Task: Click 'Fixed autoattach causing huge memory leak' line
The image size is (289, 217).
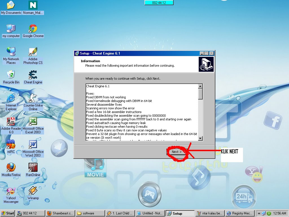Action: pyautogui.click(x=116, y=123)
